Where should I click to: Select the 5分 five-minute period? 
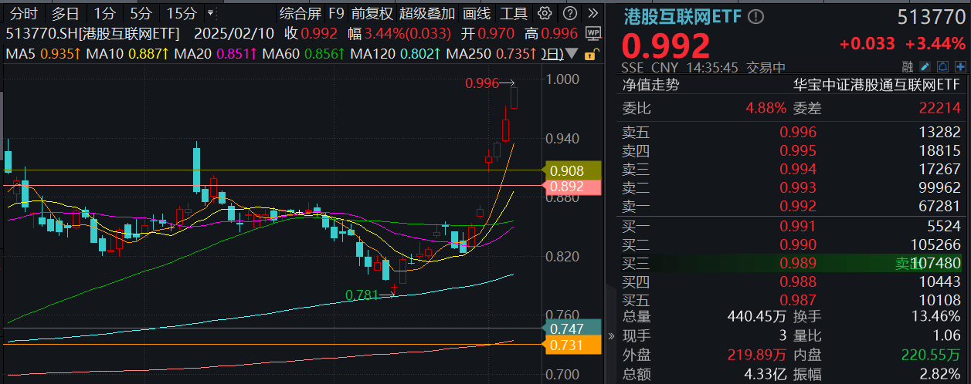141,13
